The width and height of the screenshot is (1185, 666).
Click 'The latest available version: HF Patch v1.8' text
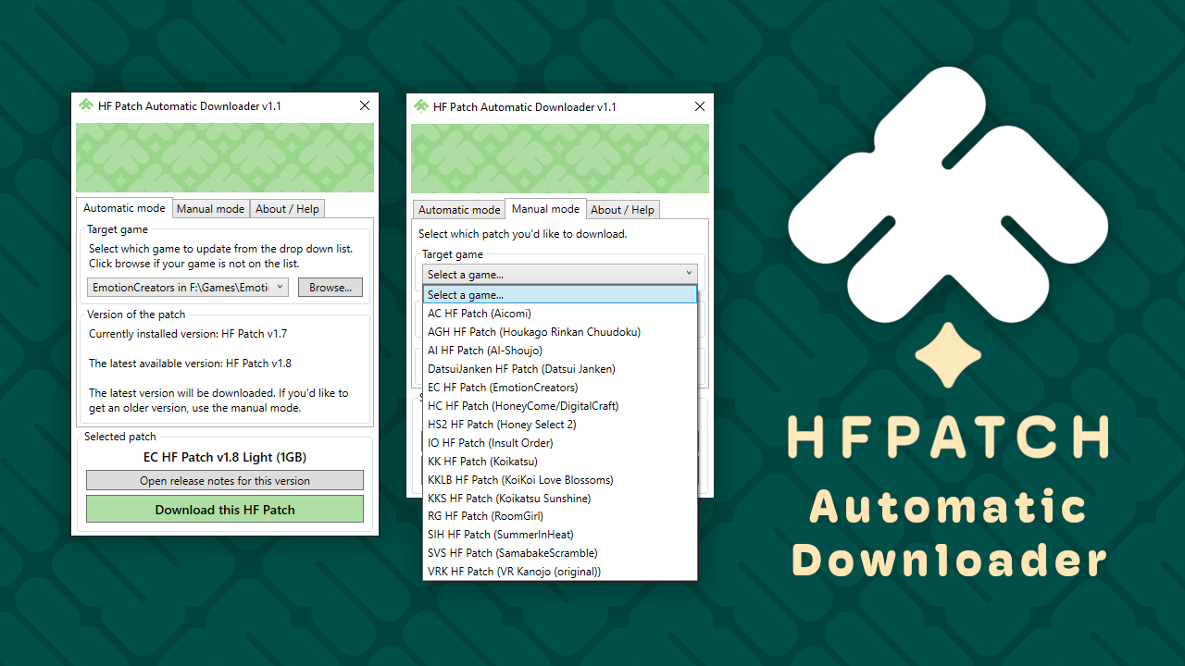click(x=190, y=364)
